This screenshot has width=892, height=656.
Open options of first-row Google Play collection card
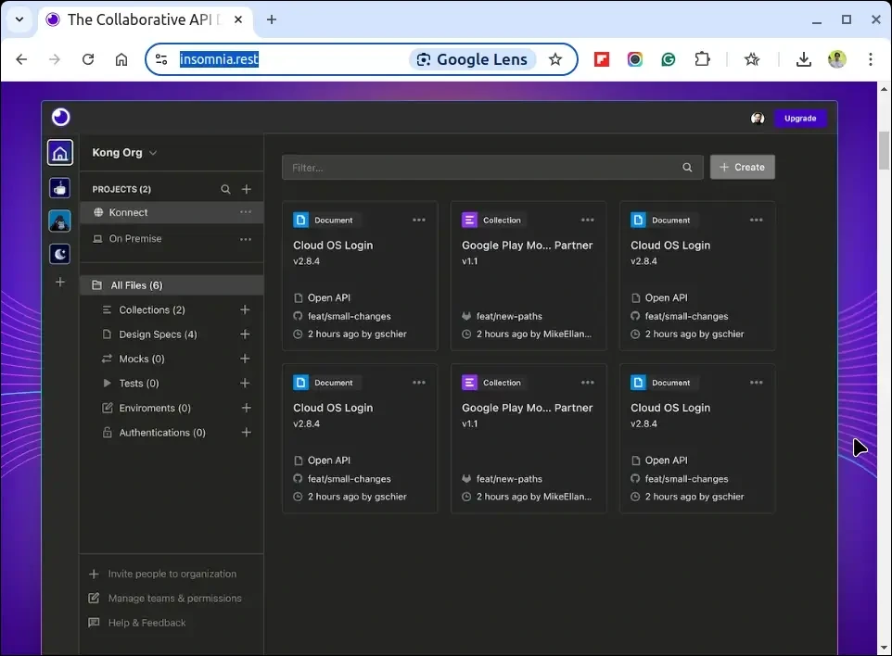[x=588, y=220]
